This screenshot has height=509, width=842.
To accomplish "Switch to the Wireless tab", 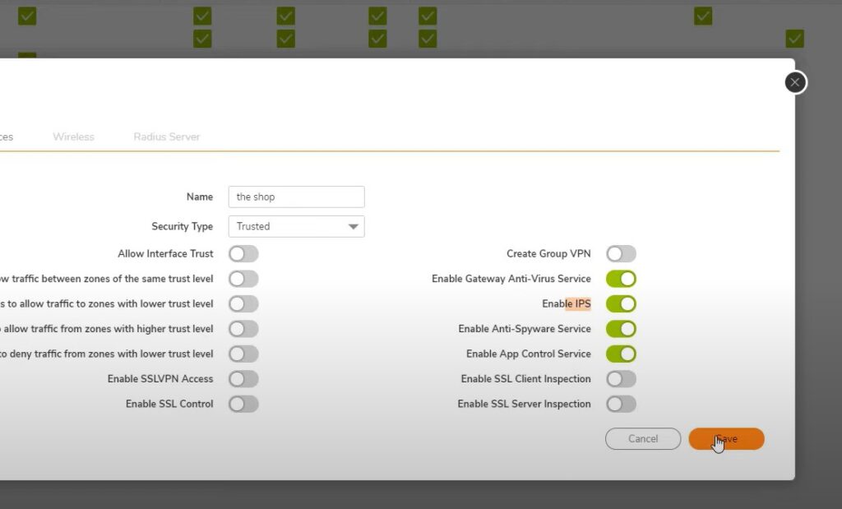I will 73,137.
